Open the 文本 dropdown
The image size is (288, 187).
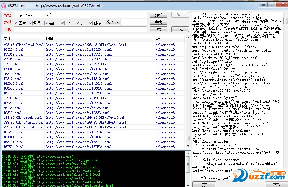[113, 22]
